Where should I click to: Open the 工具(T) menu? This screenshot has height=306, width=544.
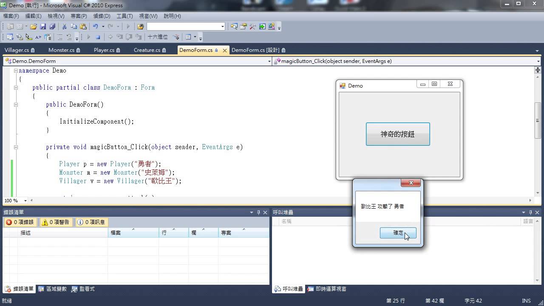(x=125, y=16)
